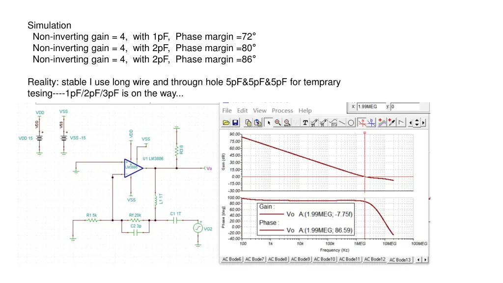Click the VG2 voltage source symbol
Viewport: 503px width, 283px height.
197,228
